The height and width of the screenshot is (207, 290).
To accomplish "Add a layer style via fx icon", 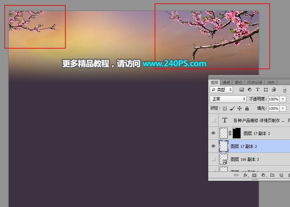I will pos(246,175).
